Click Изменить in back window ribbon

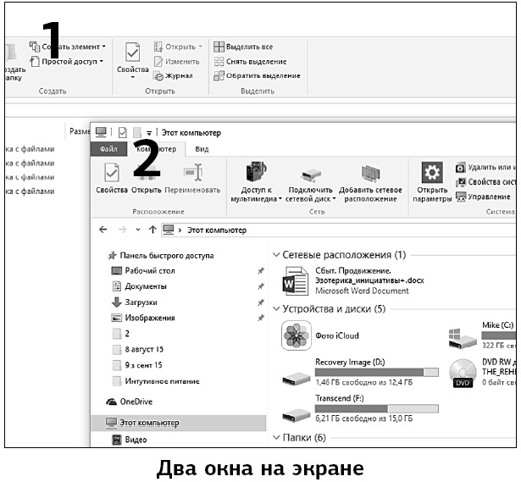click(x=177, y=62)
